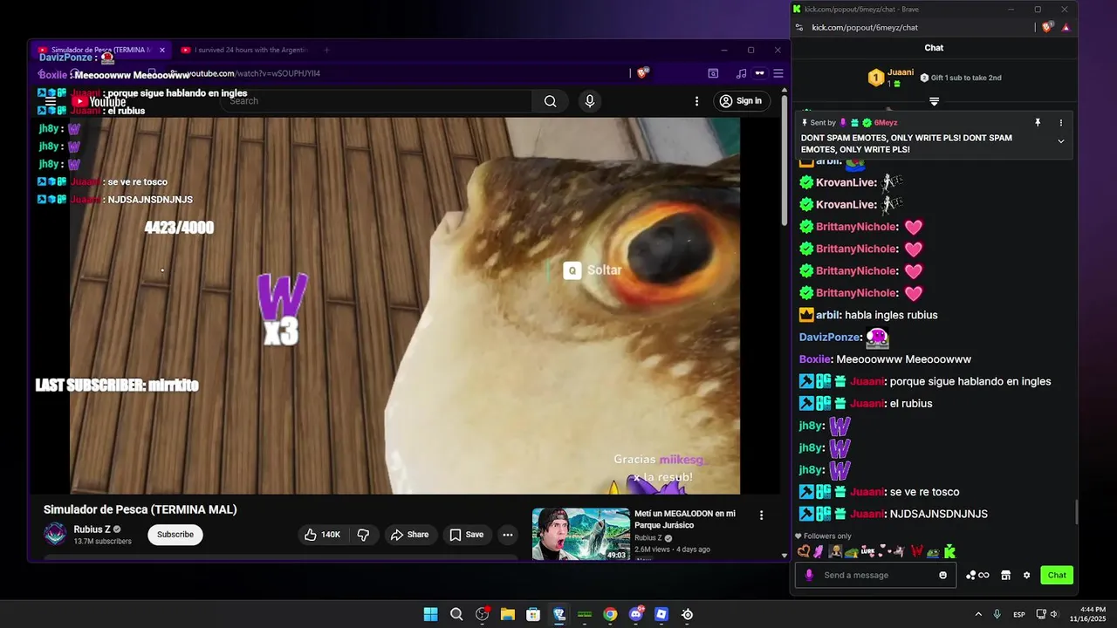Start YouTube voice search via microphone
The width and height of the screenshot is (1117, 628).
[x=590, y=101]
